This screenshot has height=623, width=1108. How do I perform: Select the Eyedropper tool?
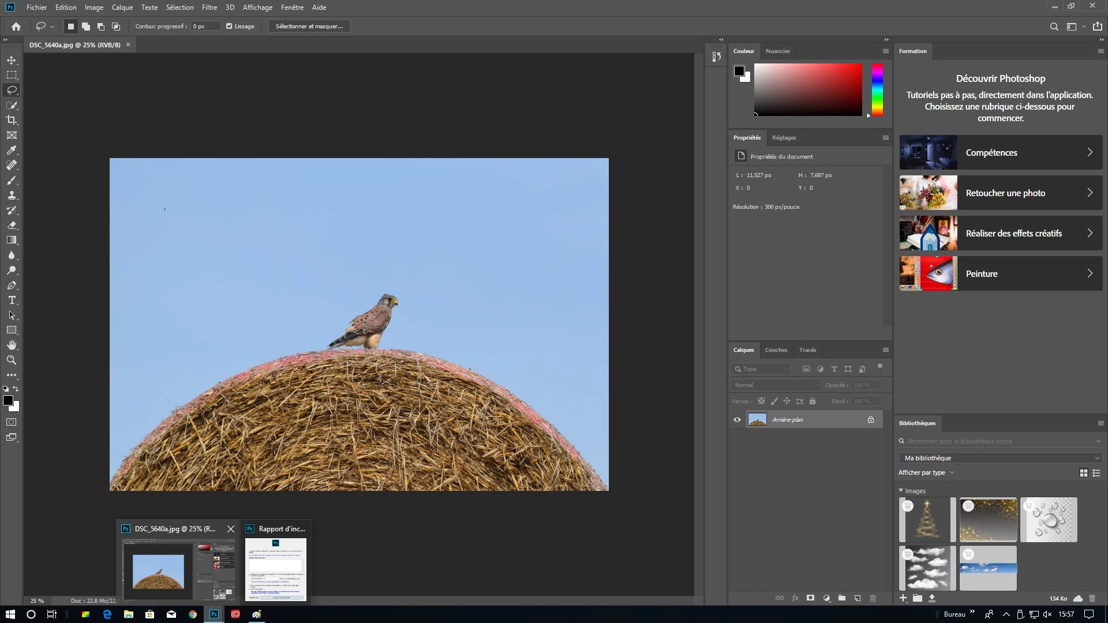[12, 150]
